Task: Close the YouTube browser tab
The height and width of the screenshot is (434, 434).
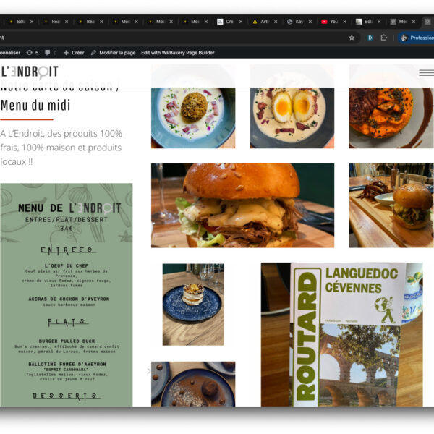Action: coord(344,22)
